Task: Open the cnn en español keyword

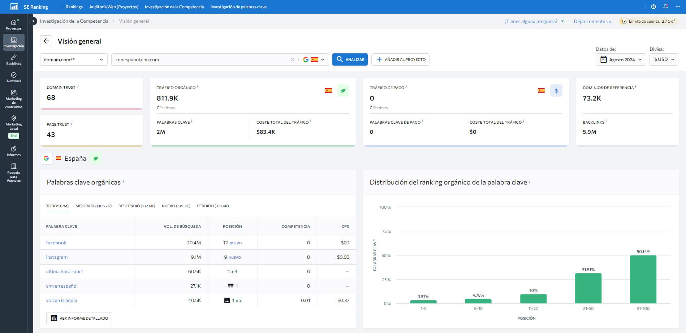Action: (62, 286)
